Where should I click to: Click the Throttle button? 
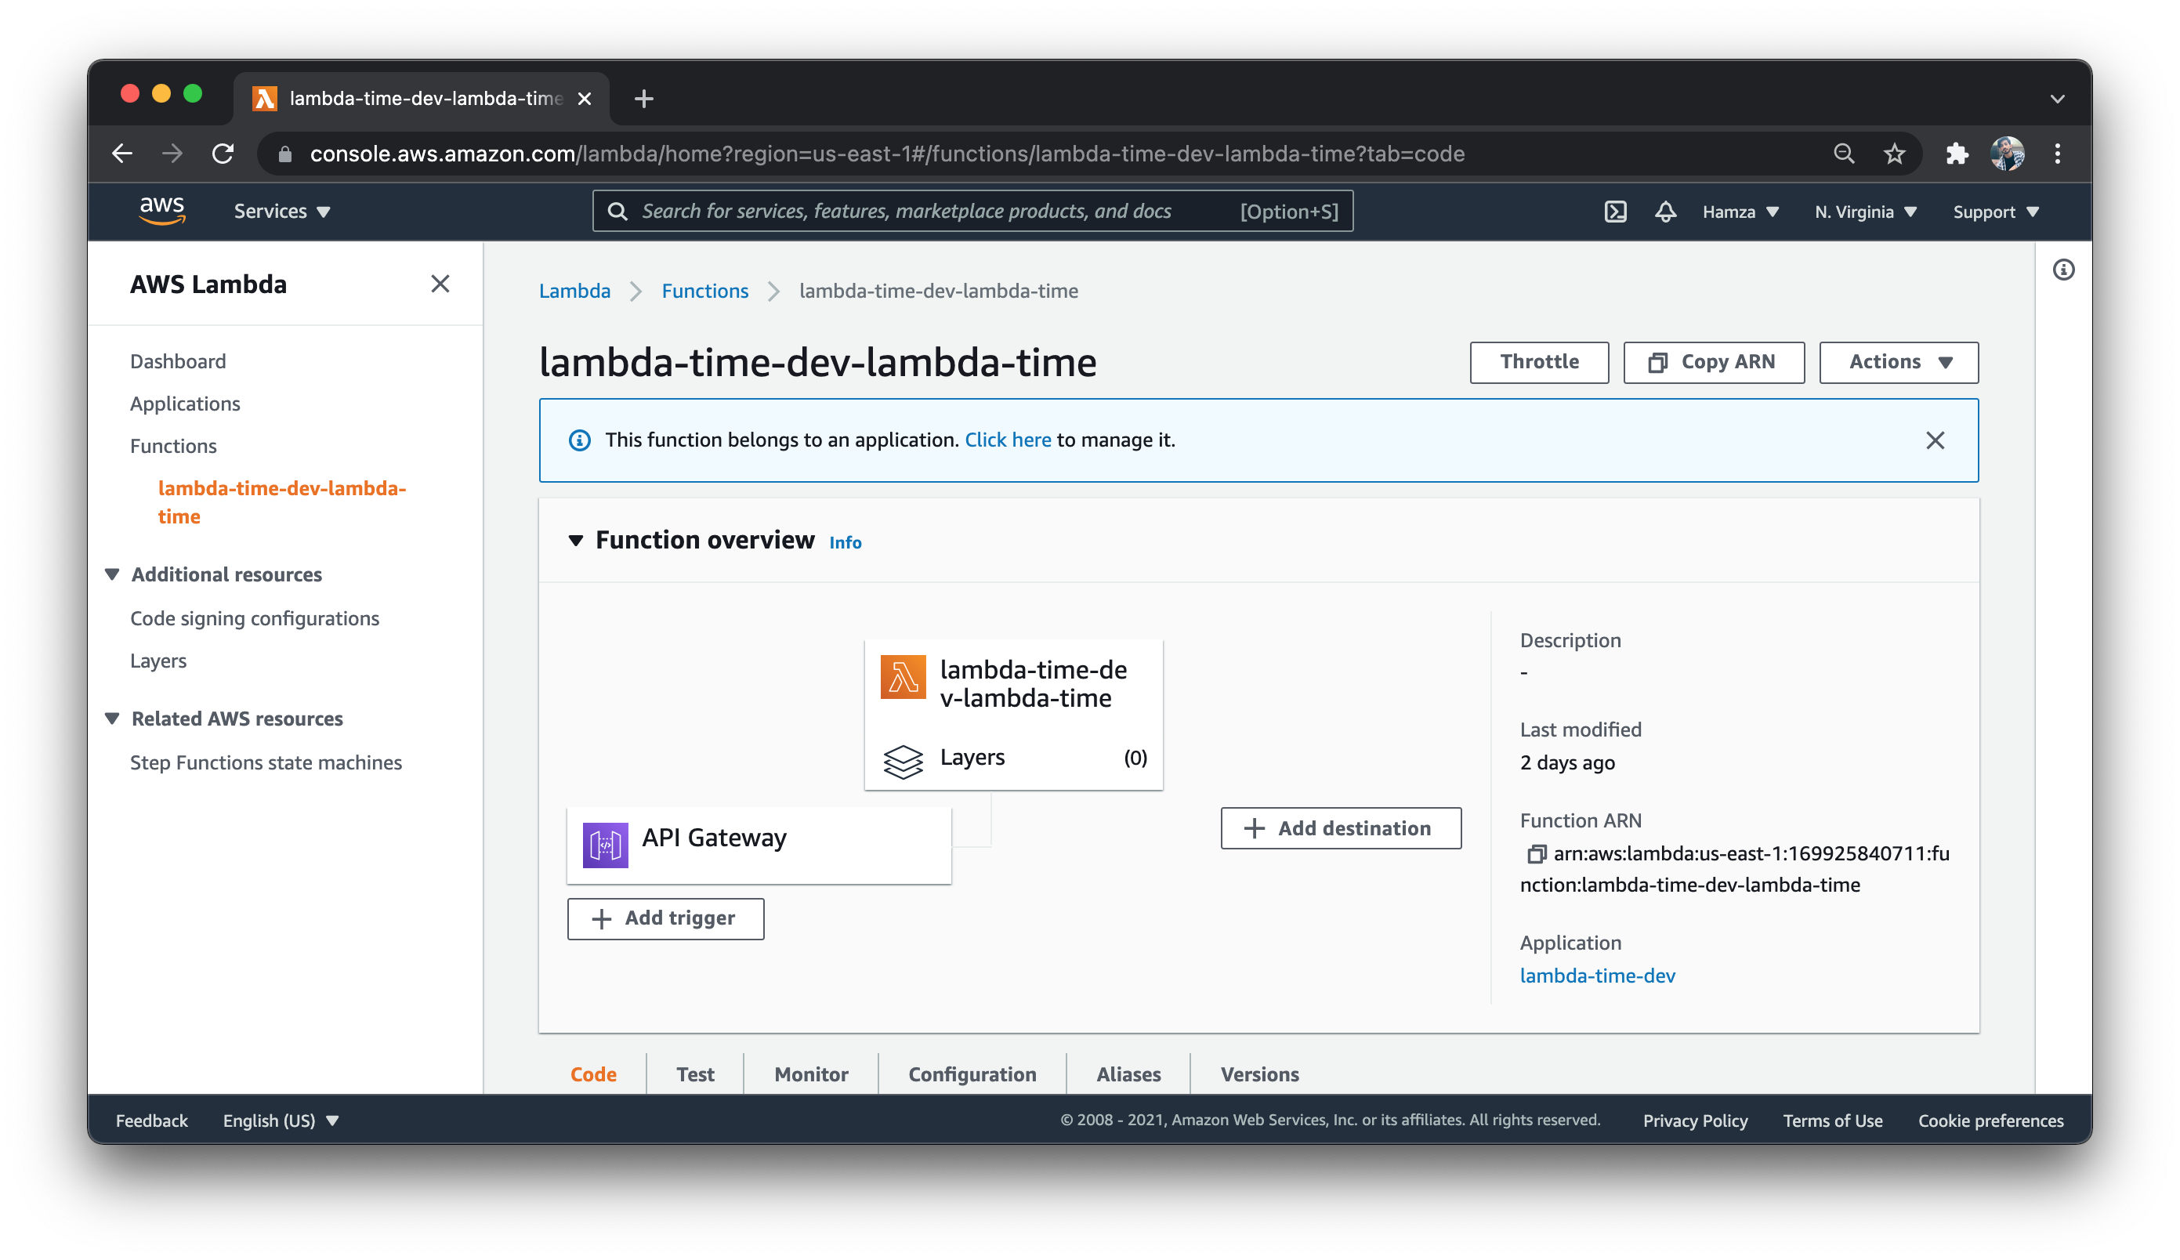(1539, 362)
